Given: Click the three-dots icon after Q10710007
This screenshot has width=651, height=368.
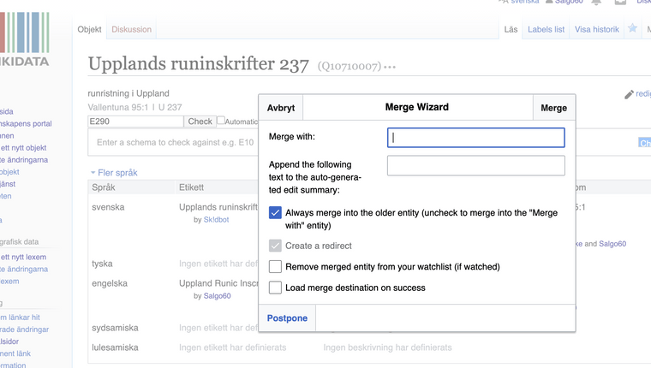Looking at the screenshot, I should tap(391, 67).
